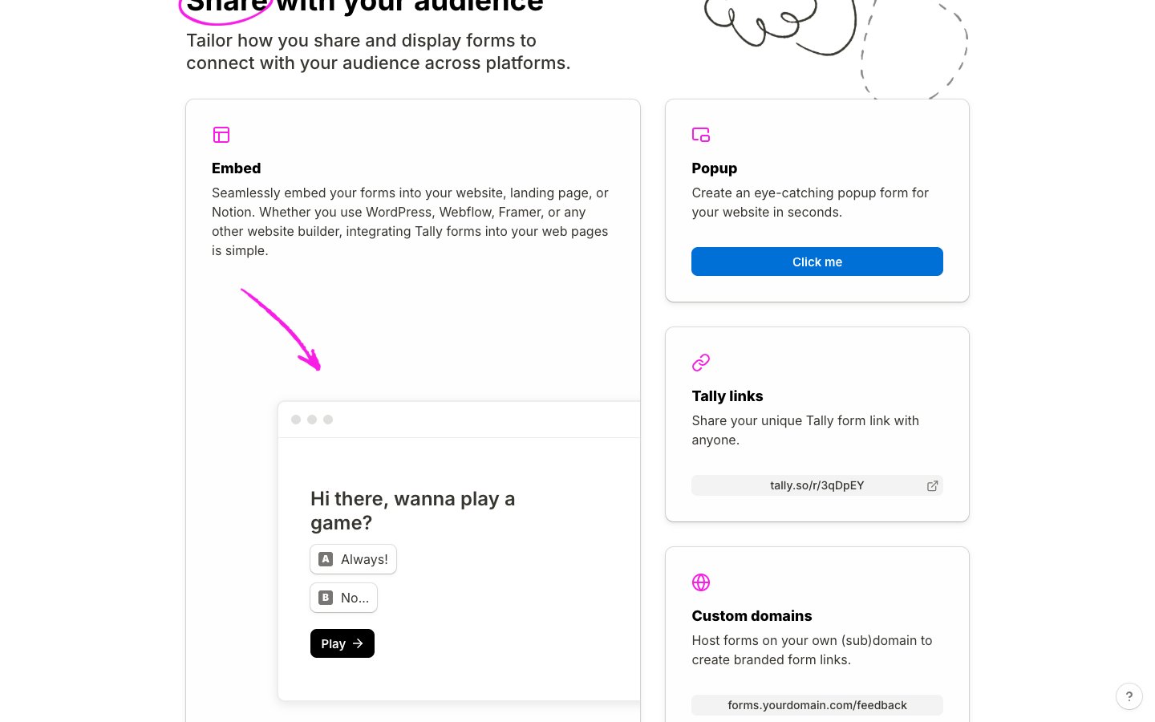Click the "Custom domains" card heading
Image resolution: width=1155 pixels, height=722 pixels.
point(752,616)
